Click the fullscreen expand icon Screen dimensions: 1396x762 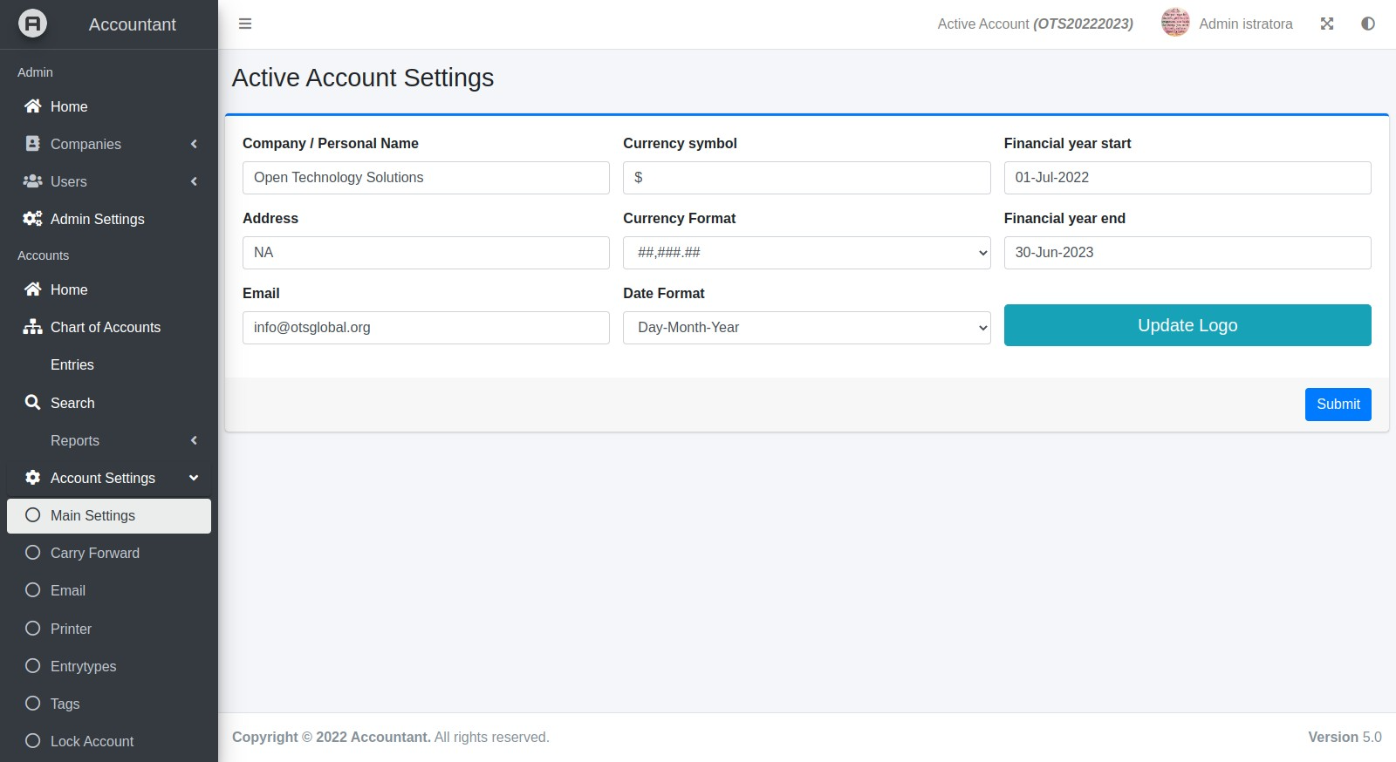point(1327,24)
